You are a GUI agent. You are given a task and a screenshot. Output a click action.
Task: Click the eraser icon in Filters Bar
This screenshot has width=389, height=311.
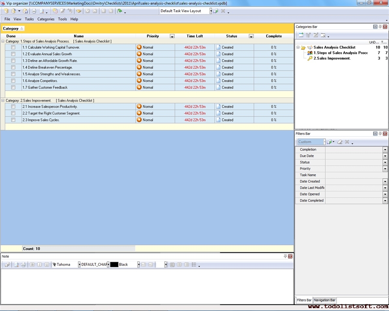[x=340, y=142]
